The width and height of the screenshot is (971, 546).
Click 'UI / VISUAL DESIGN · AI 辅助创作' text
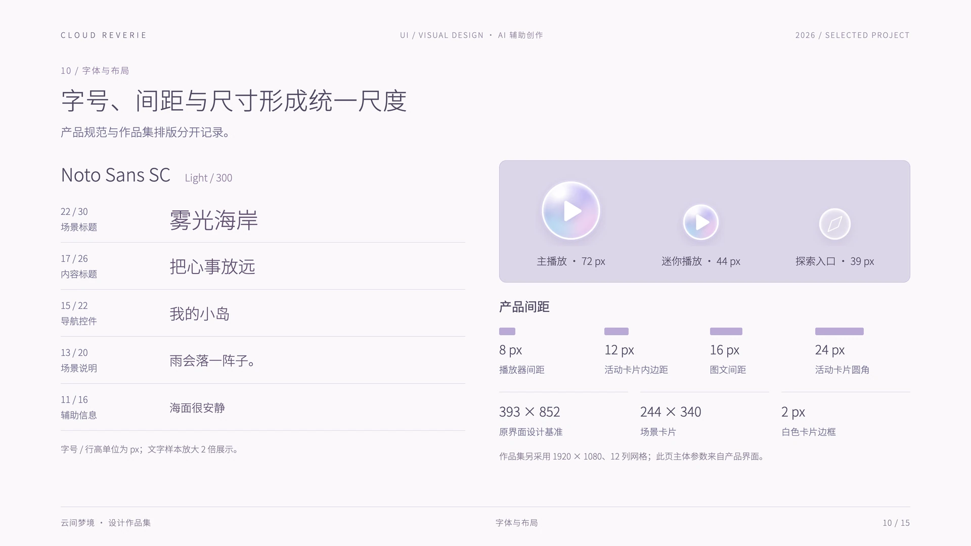471,35
